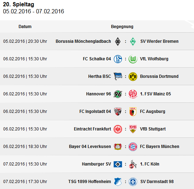
Task: Select the FC Ingolstadt 04 shield logo
Action: [x=118, y=112]
